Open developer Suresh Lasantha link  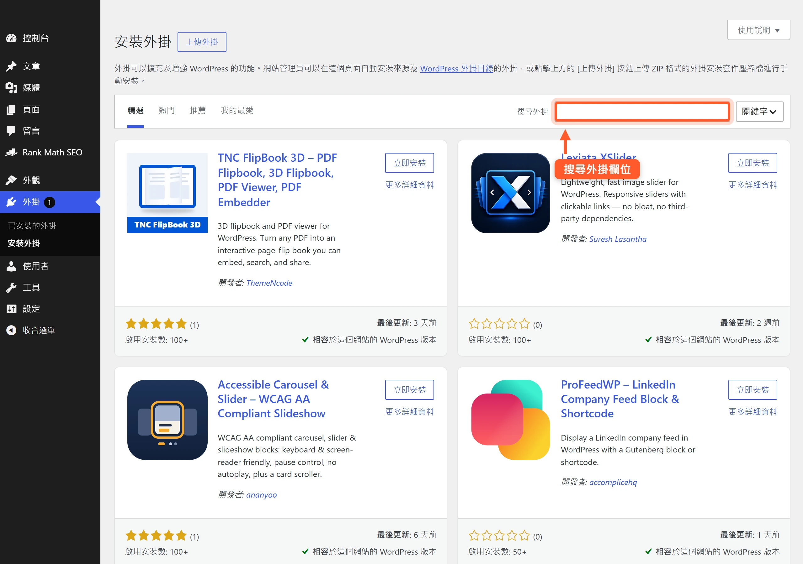618,239
